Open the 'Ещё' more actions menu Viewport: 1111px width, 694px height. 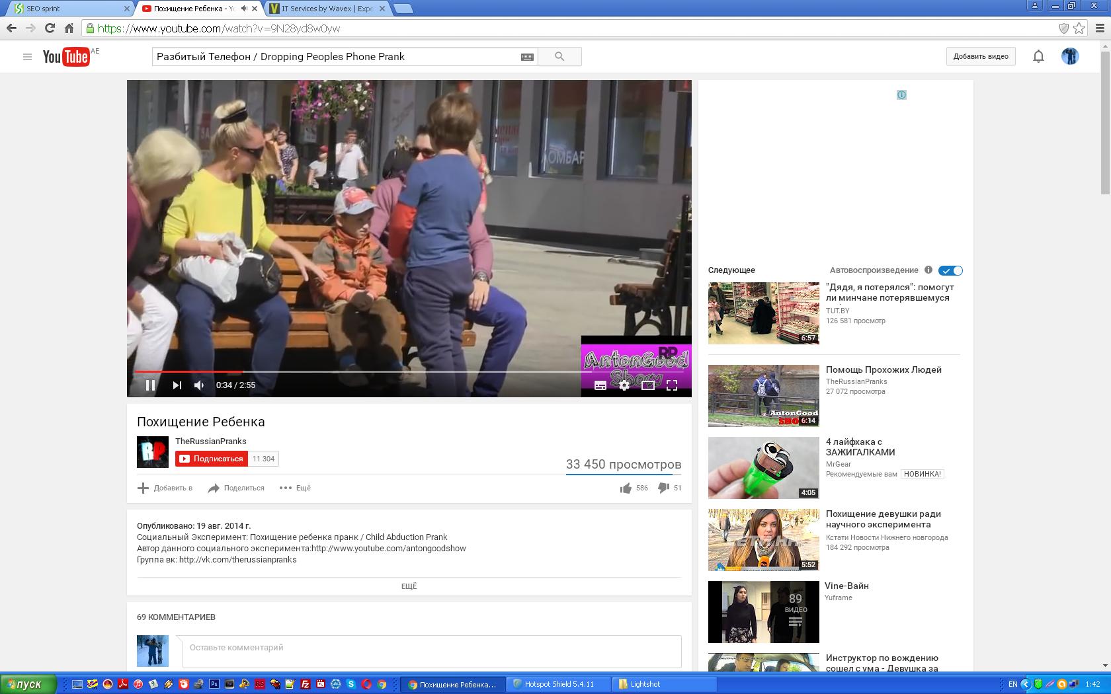(295, 488)
